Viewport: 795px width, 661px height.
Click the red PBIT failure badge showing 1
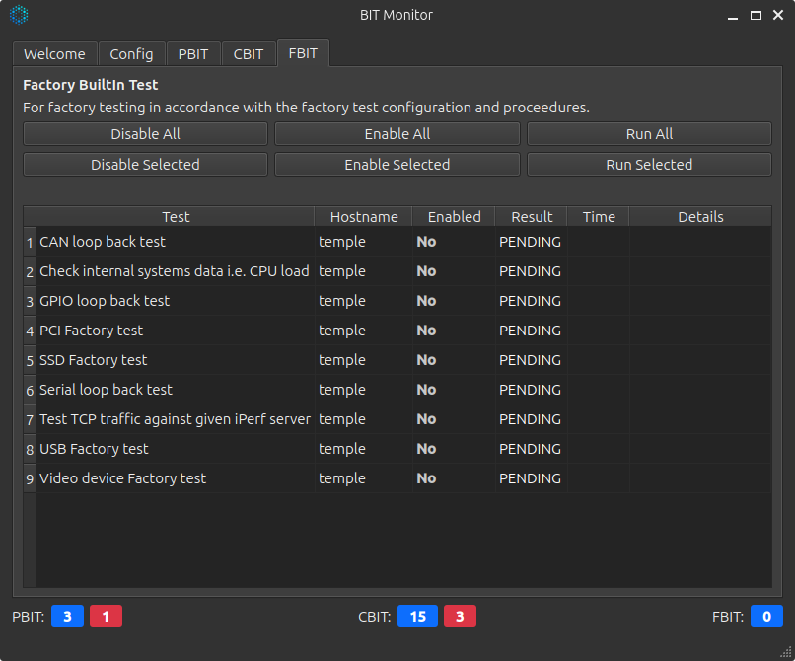106,617
